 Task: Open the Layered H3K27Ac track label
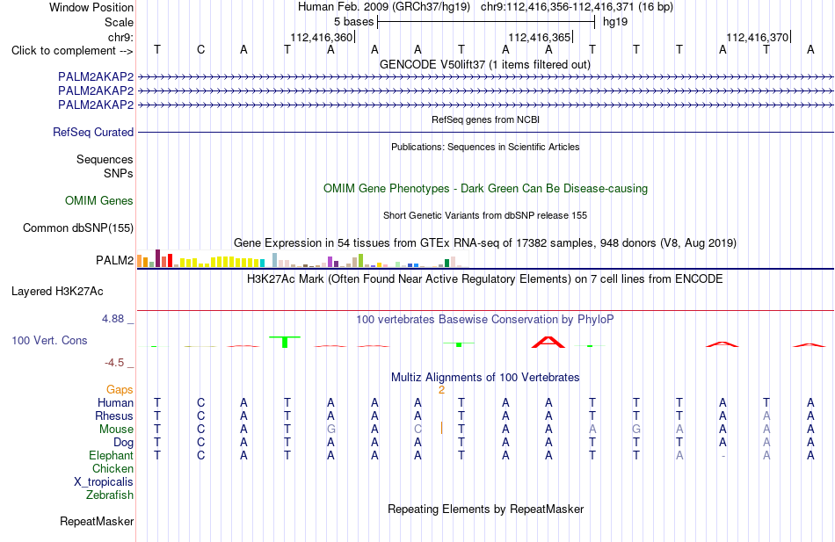point(57,292)
